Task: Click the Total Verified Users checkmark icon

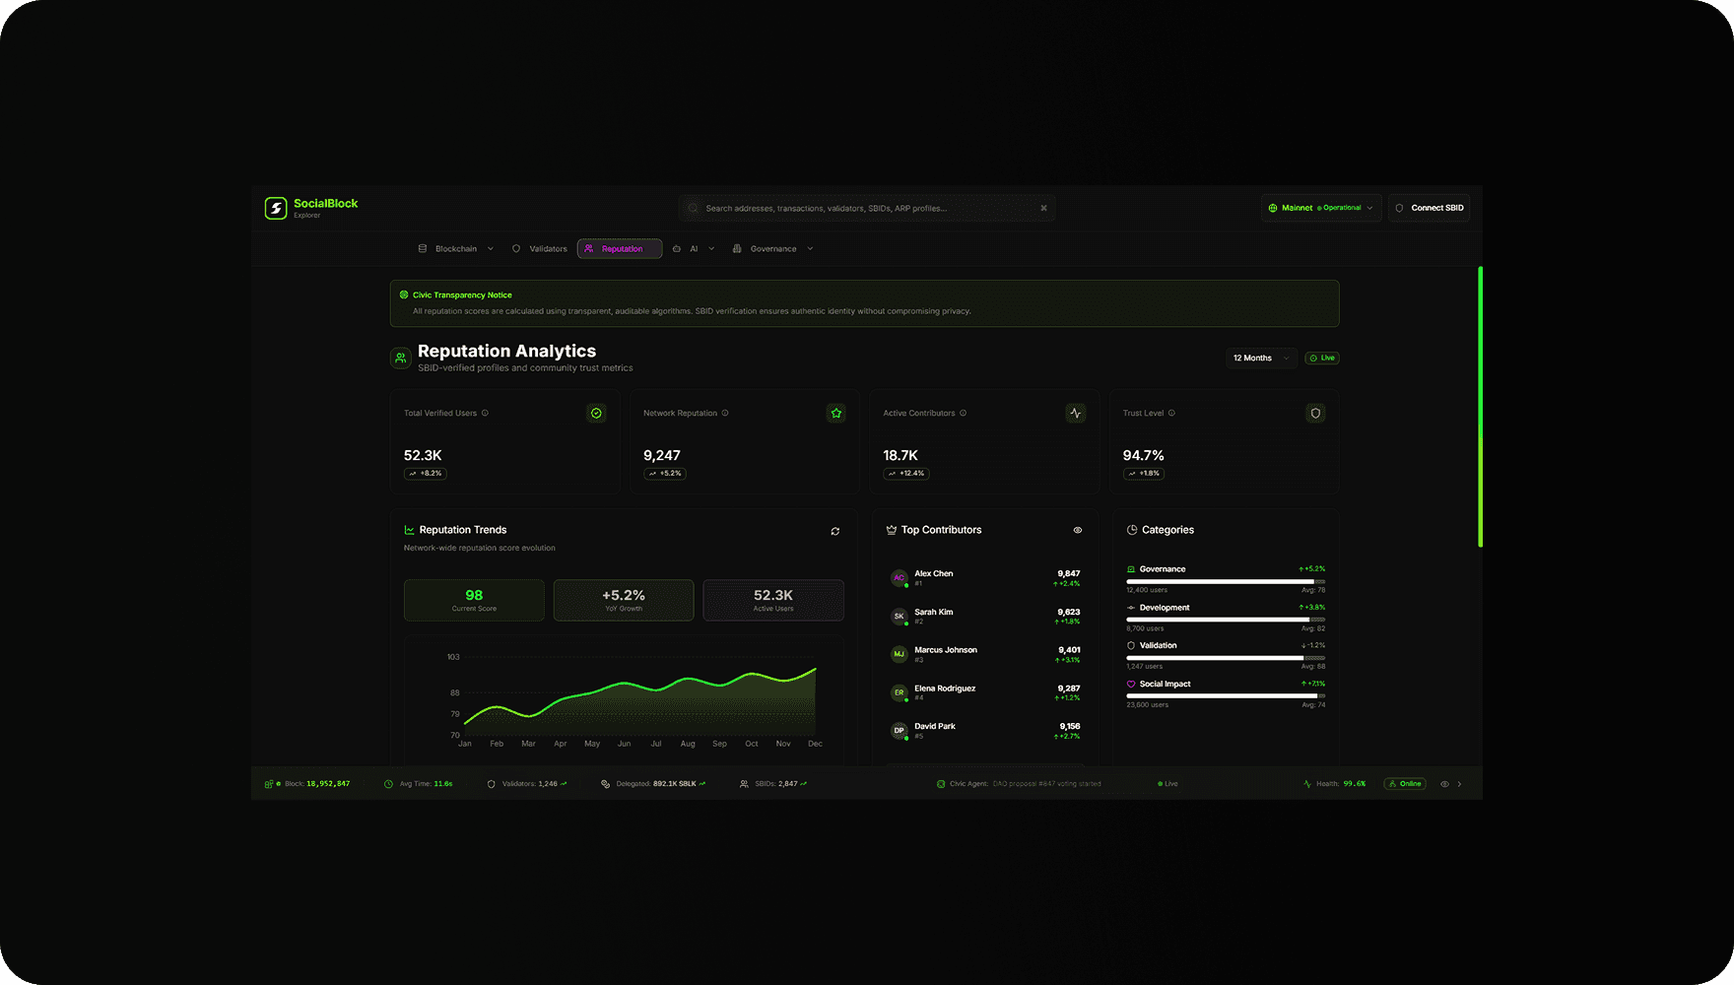Action: (596, 414)
